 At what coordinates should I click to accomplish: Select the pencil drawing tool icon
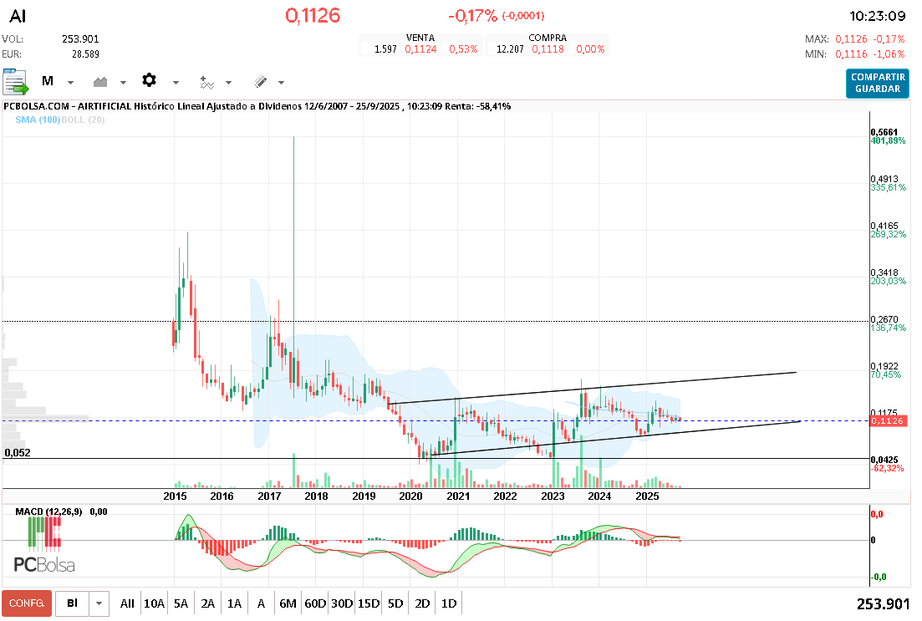(x=260, y=82)
